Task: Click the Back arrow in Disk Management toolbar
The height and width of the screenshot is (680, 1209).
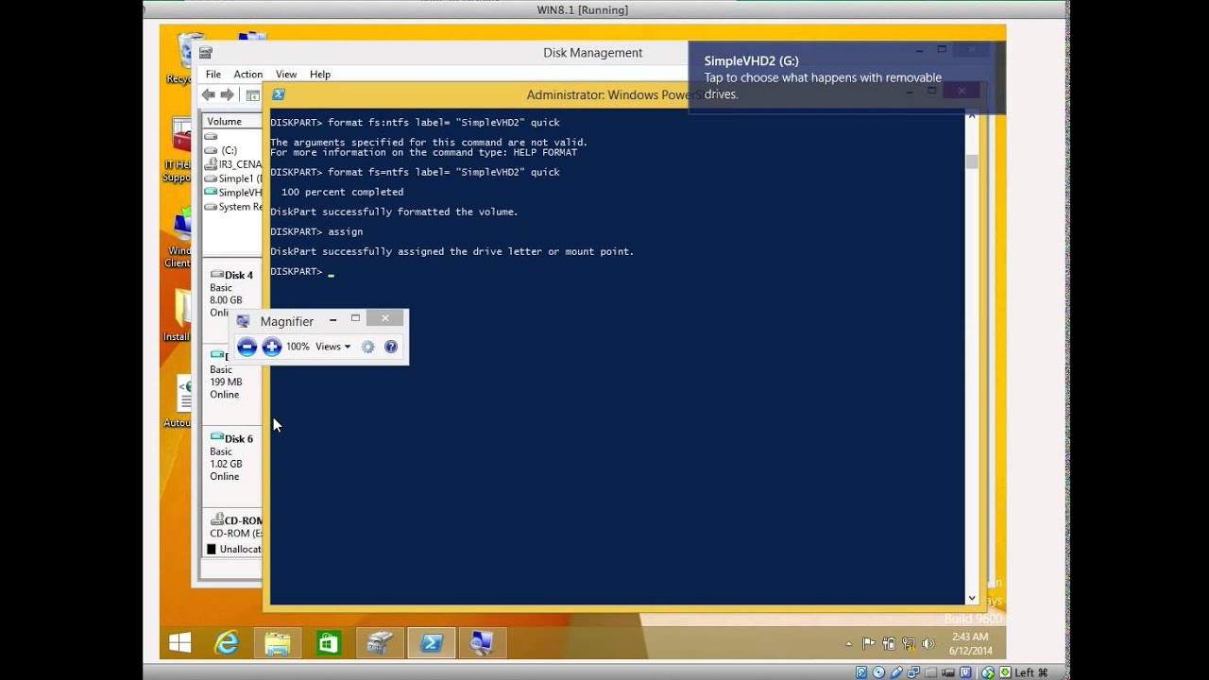Action: pos(208,95)
